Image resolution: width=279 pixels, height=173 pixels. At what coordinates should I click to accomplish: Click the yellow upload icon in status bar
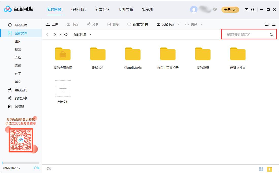pos(269,169)
